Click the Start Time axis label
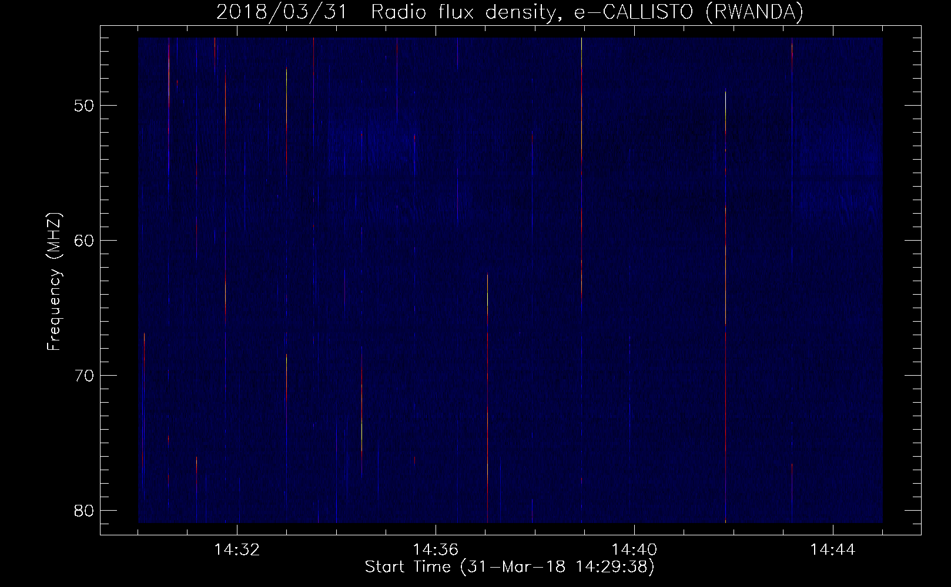This screenshot has width=951, height=587. 510,567
